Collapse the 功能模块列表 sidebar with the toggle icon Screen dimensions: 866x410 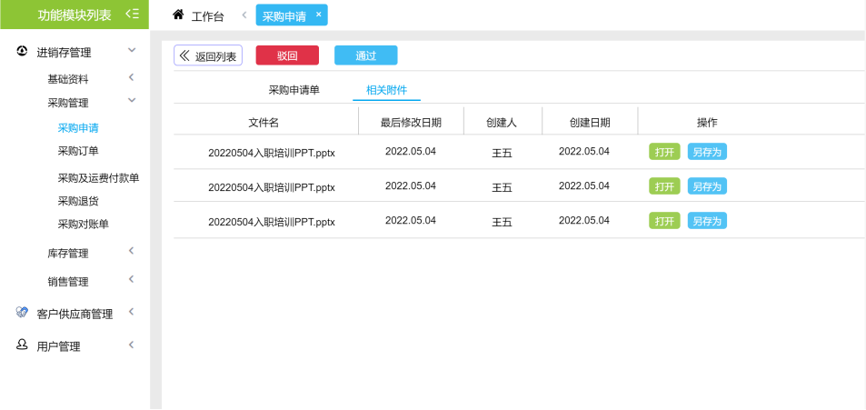(132, 14)
